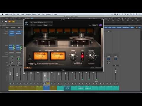Viewport: 142px width, 106px height.
Task: Open the Logic Pro X application menu
Action: [8, 14]
